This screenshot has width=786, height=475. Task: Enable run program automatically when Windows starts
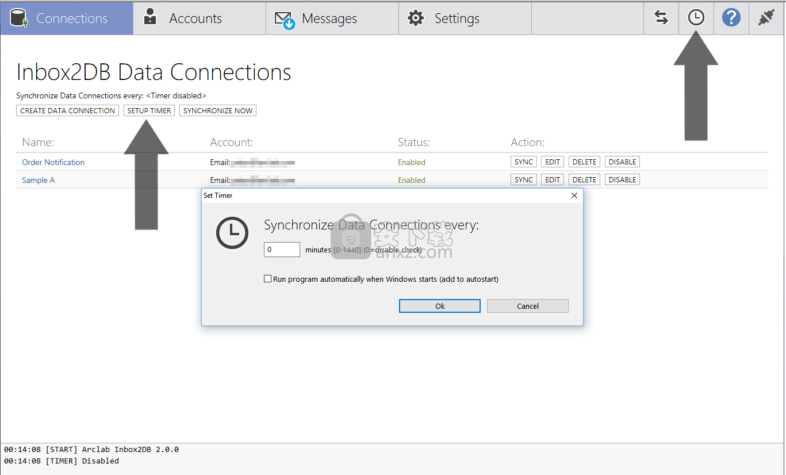click(x=267, y=279)
